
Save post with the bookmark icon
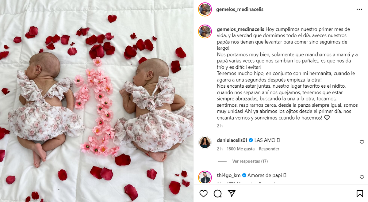point(360,193)
